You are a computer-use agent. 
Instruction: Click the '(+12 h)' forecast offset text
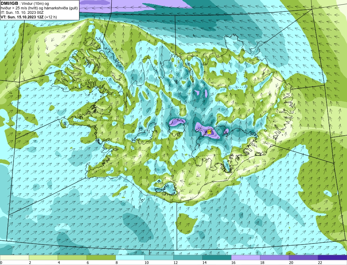click(x=51, y=17)
